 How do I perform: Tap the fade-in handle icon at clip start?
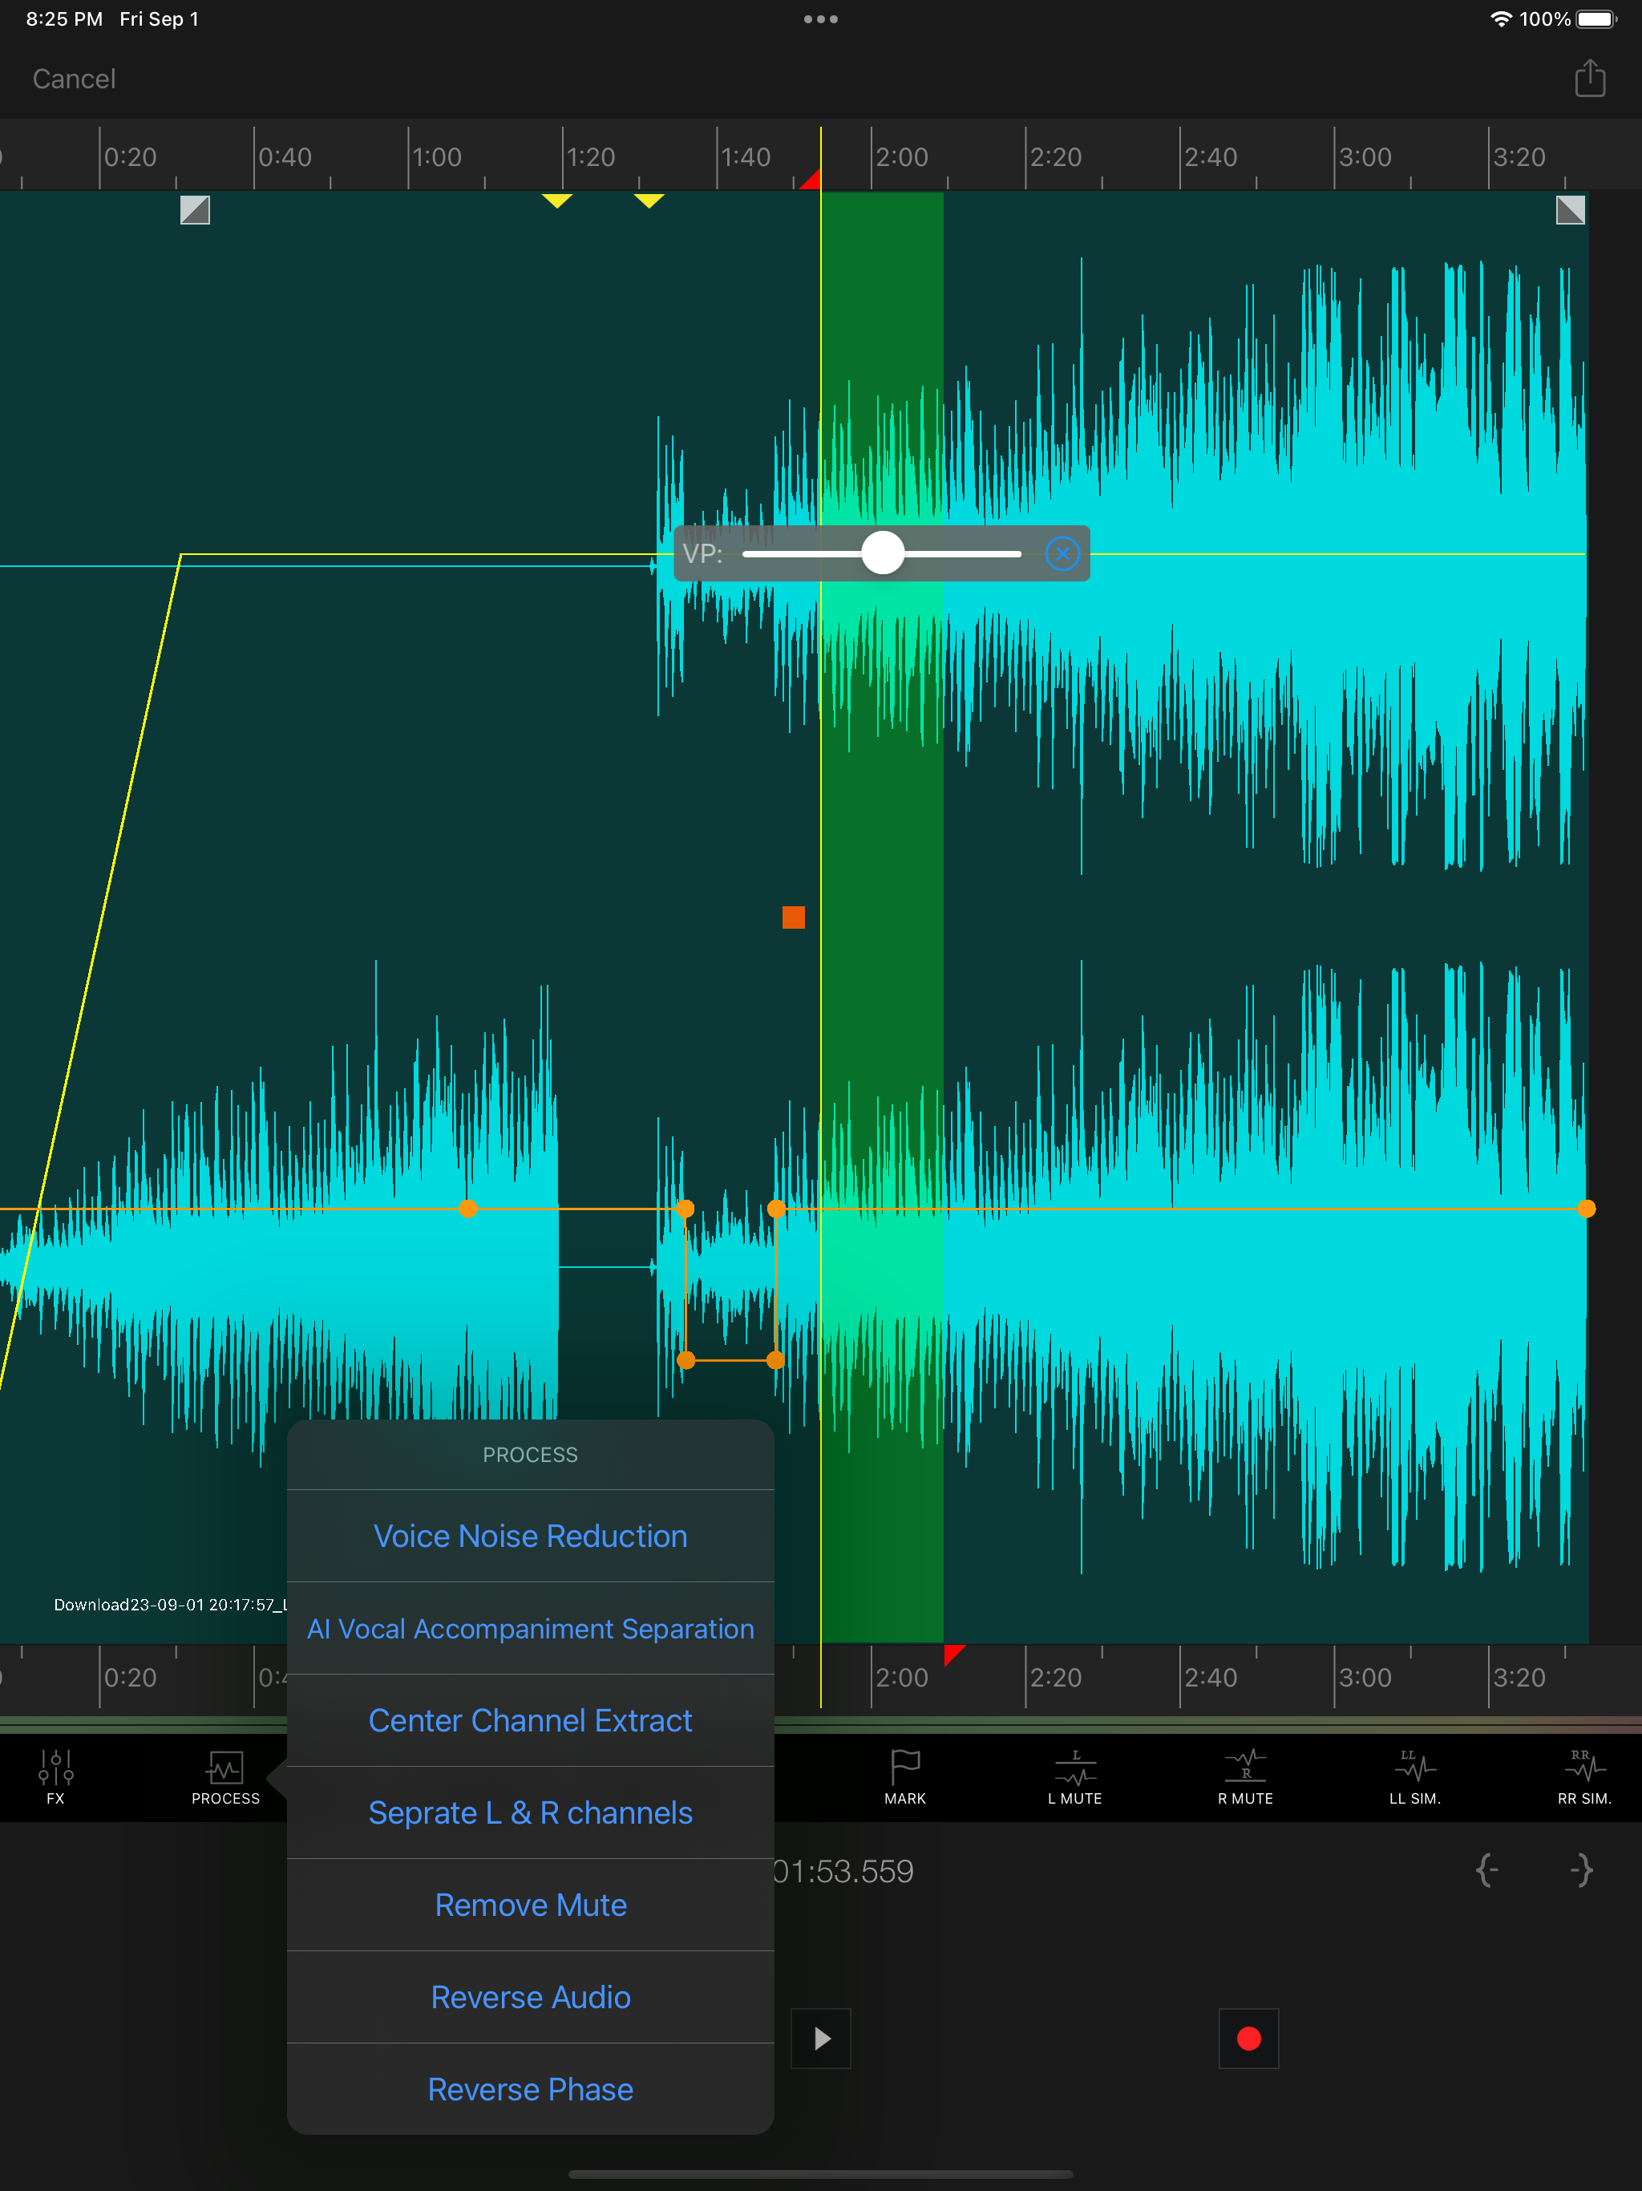(x=195, y=210)
